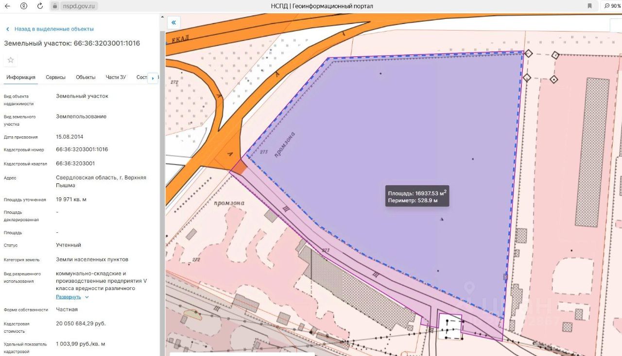Reload the page with refresh icon
Image resolution: width=622 pixels, height=356 pixels.
(x=40, y=6)
